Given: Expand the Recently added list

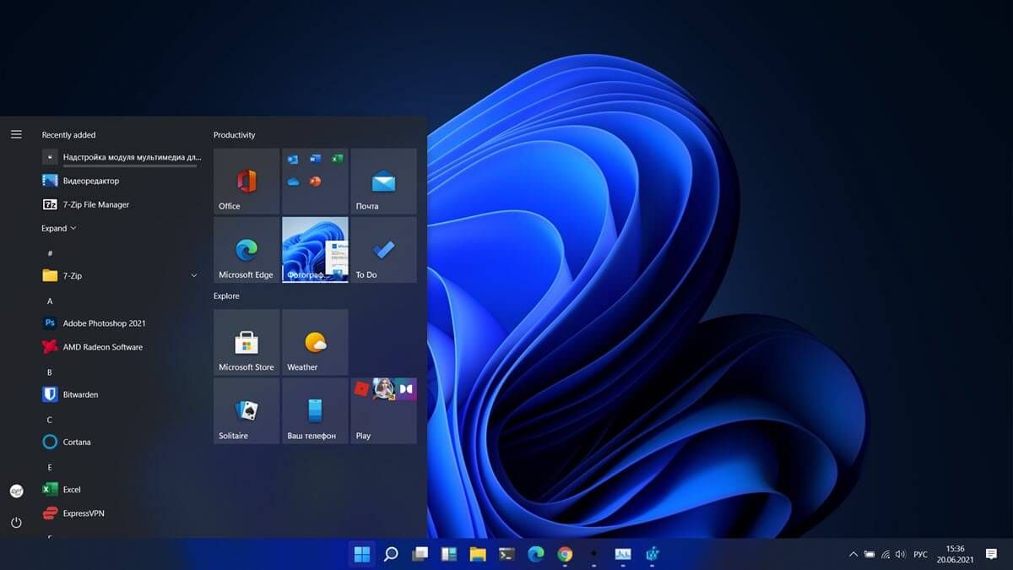Looking at the screenshot, I should [x=58, y=228].
